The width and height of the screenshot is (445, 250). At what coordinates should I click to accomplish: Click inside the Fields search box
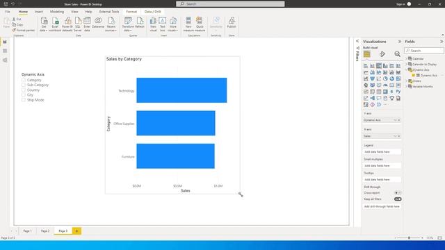[x=424, y=51]
